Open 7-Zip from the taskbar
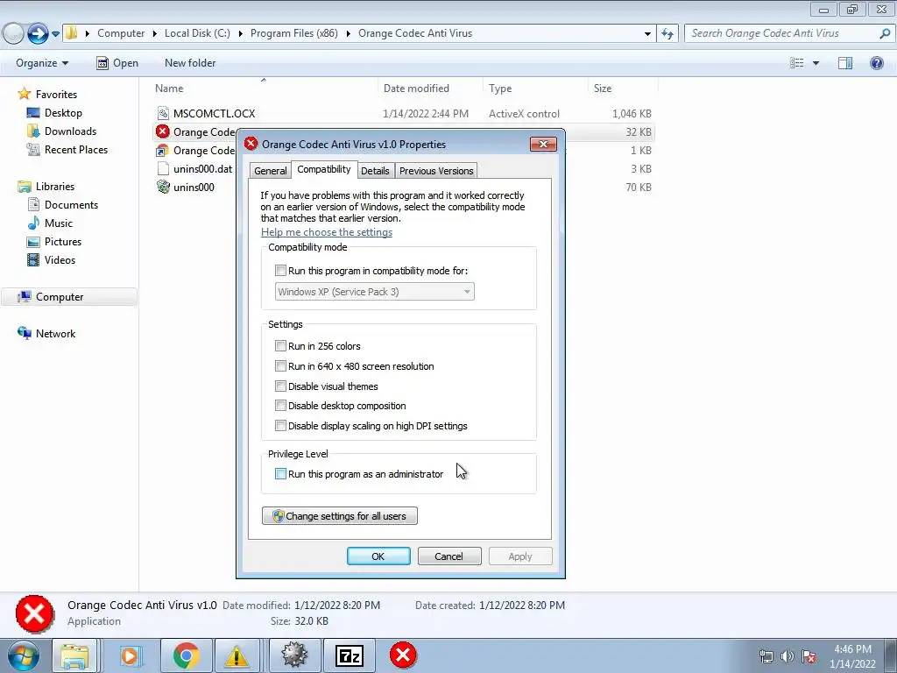The image size is (897, 673). click(x=349, y=655)
